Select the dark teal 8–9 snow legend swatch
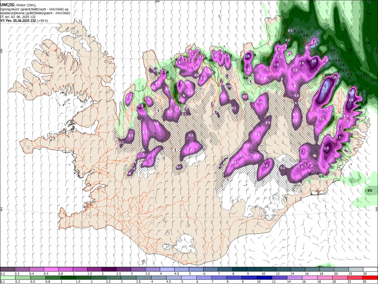Image resolution: width=378 pixels, height=284 pixels. pyautogui.click(x=239, y=270)
